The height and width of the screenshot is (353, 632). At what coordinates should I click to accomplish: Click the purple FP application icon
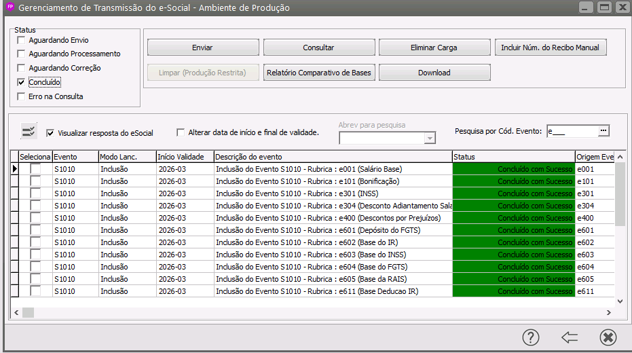pos(10,7)
